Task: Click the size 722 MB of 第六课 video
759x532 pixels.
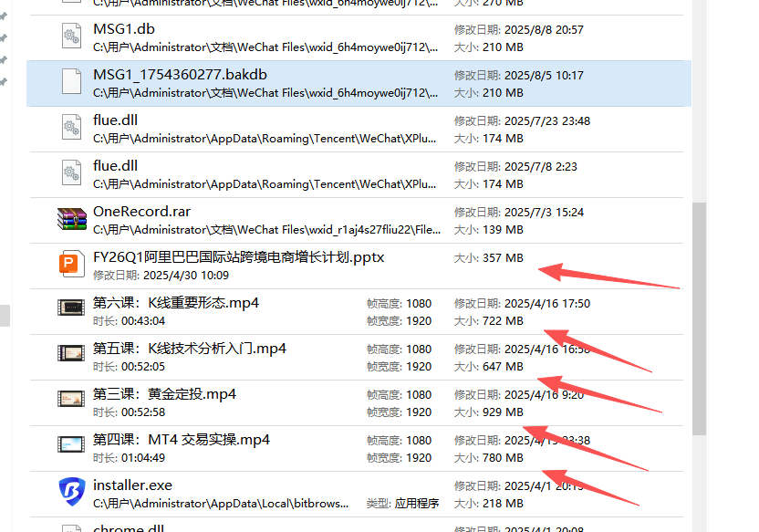Action: pyautogui.click(x=488, y=321)
